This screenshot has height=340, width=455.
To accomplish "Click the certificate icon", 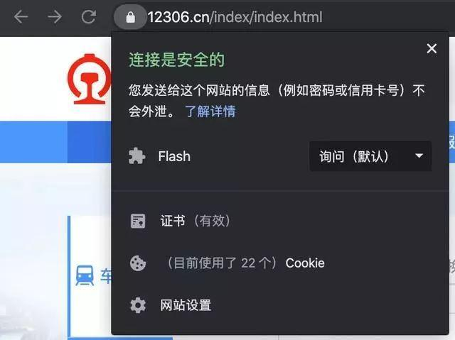I will (138, 221).
